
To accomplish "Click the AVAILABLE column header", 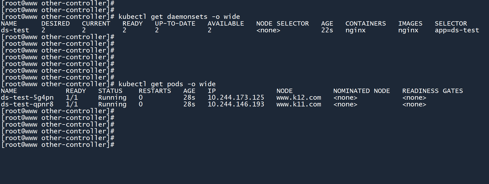I will coord(226,24).
